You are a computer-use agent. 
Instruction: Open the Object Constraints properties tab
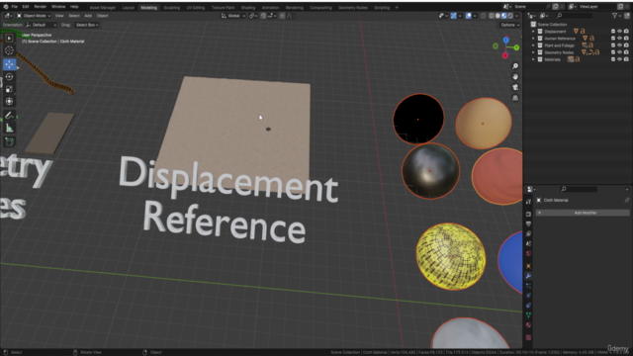coord(528,306)
